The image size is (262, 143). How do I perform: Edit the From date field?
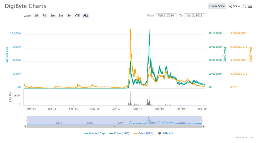pos(166,16)
